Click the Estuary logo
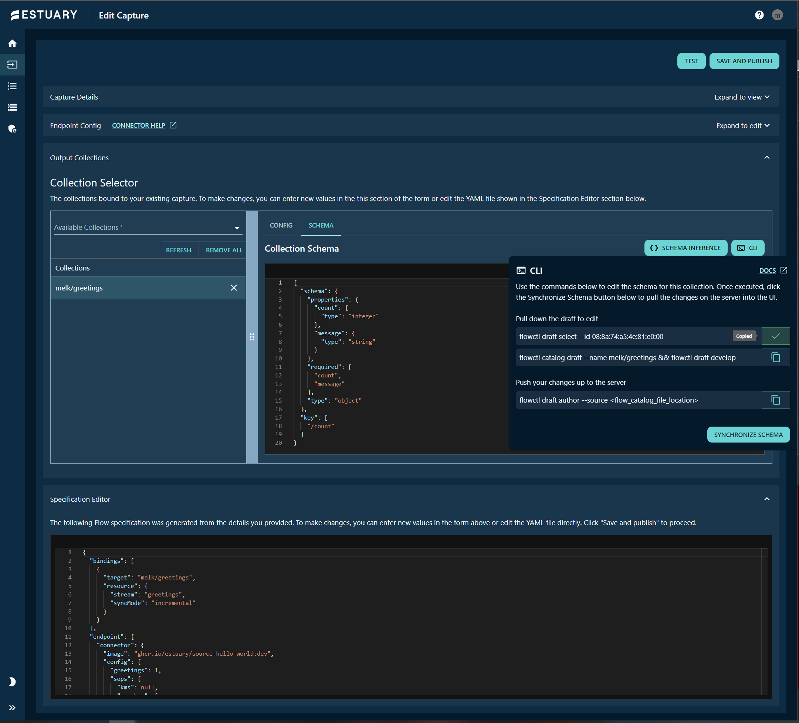 click(44, 15)
